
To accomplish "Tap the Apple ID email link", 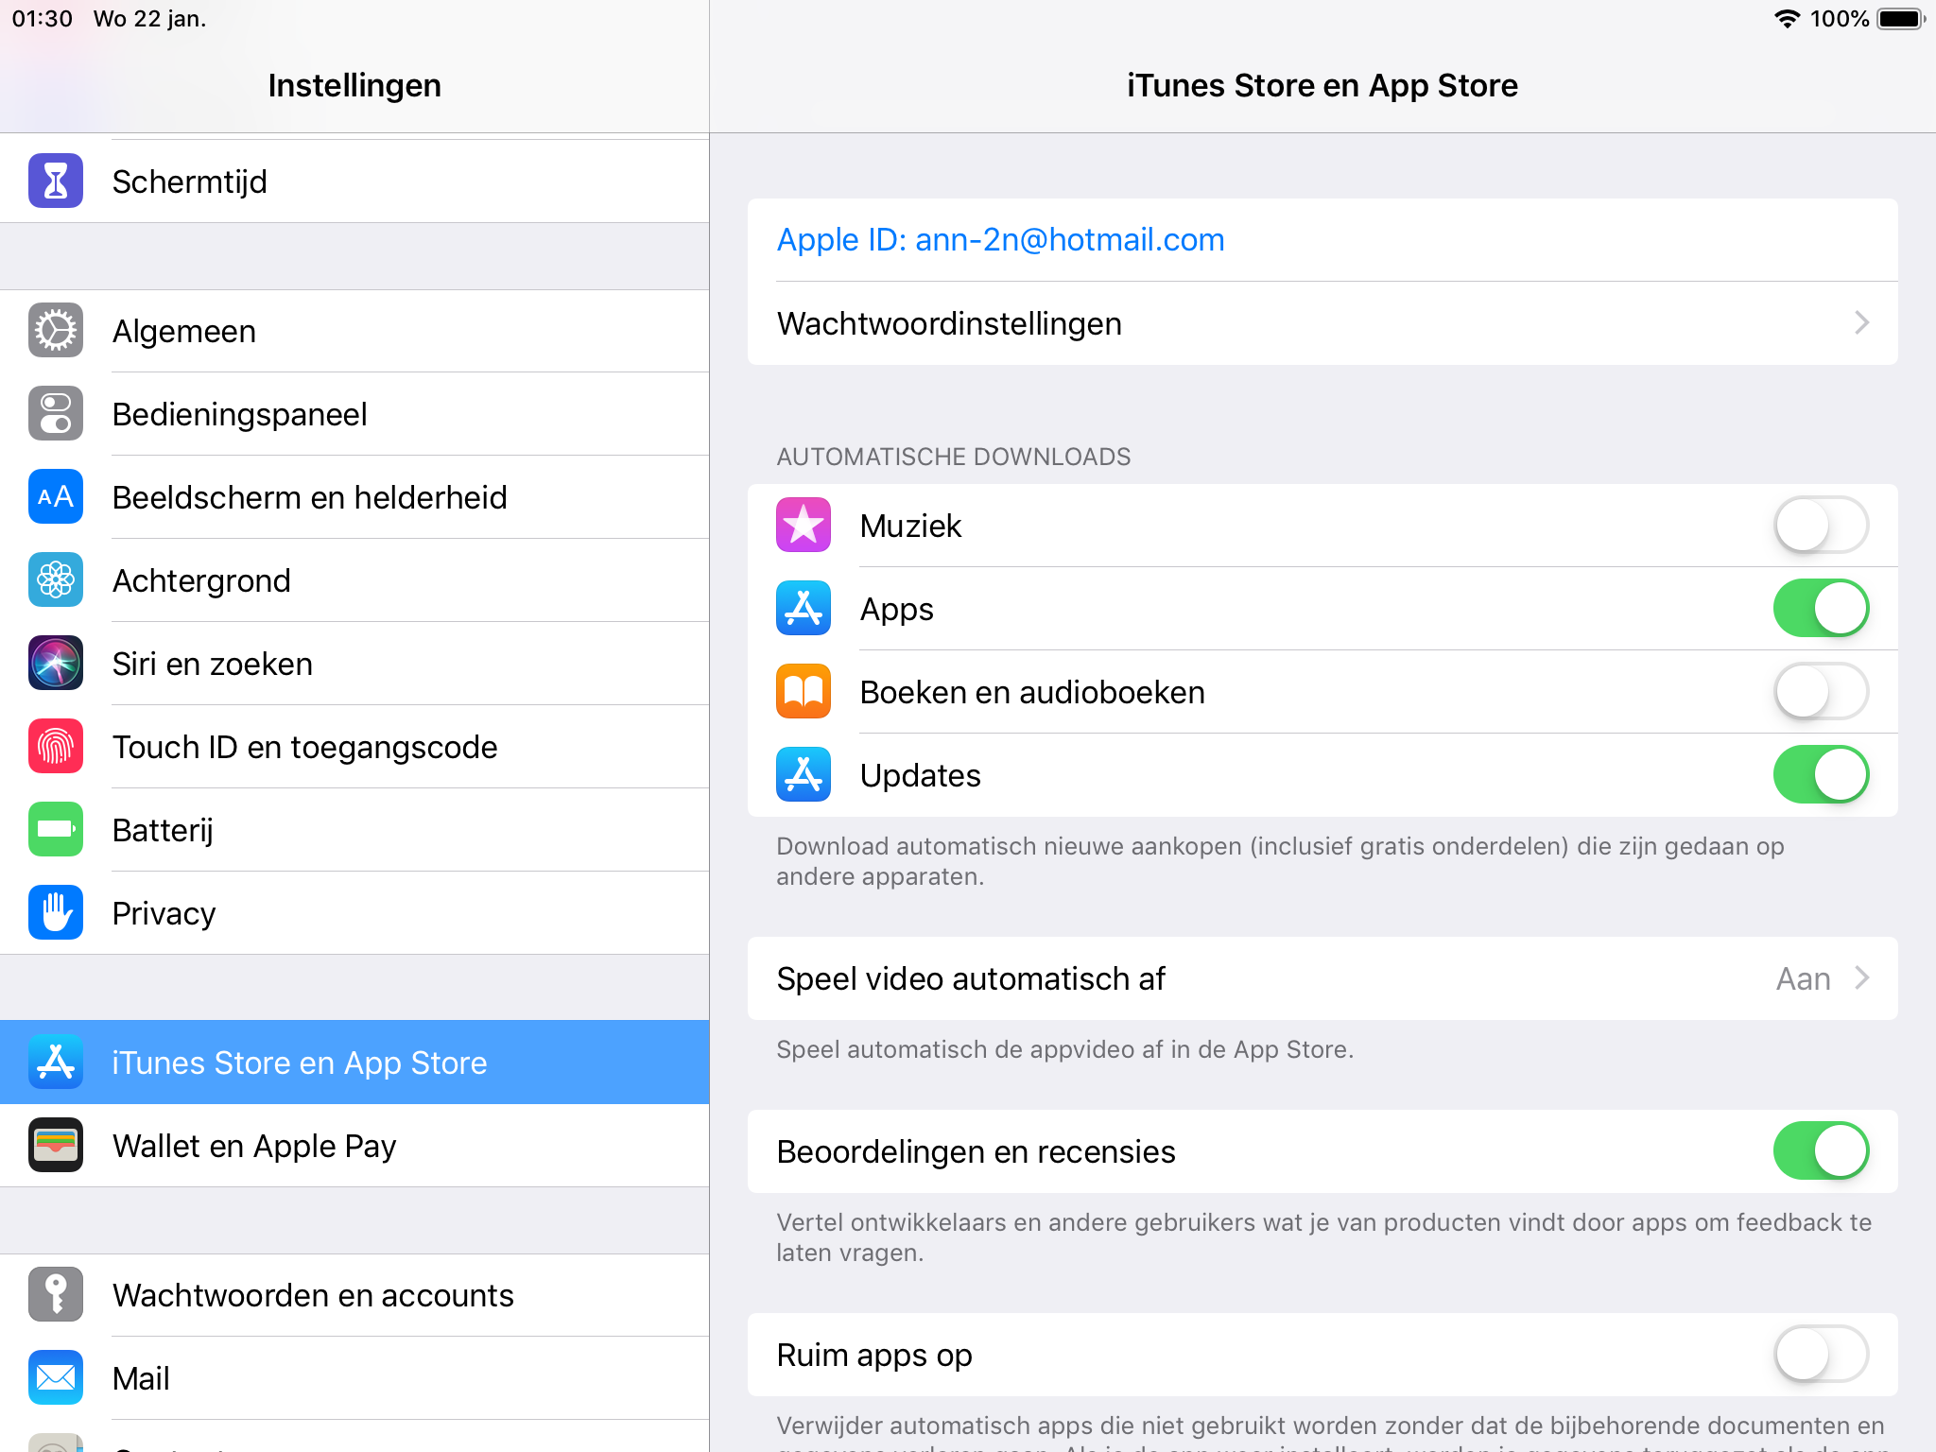I will click(1000, 240).
